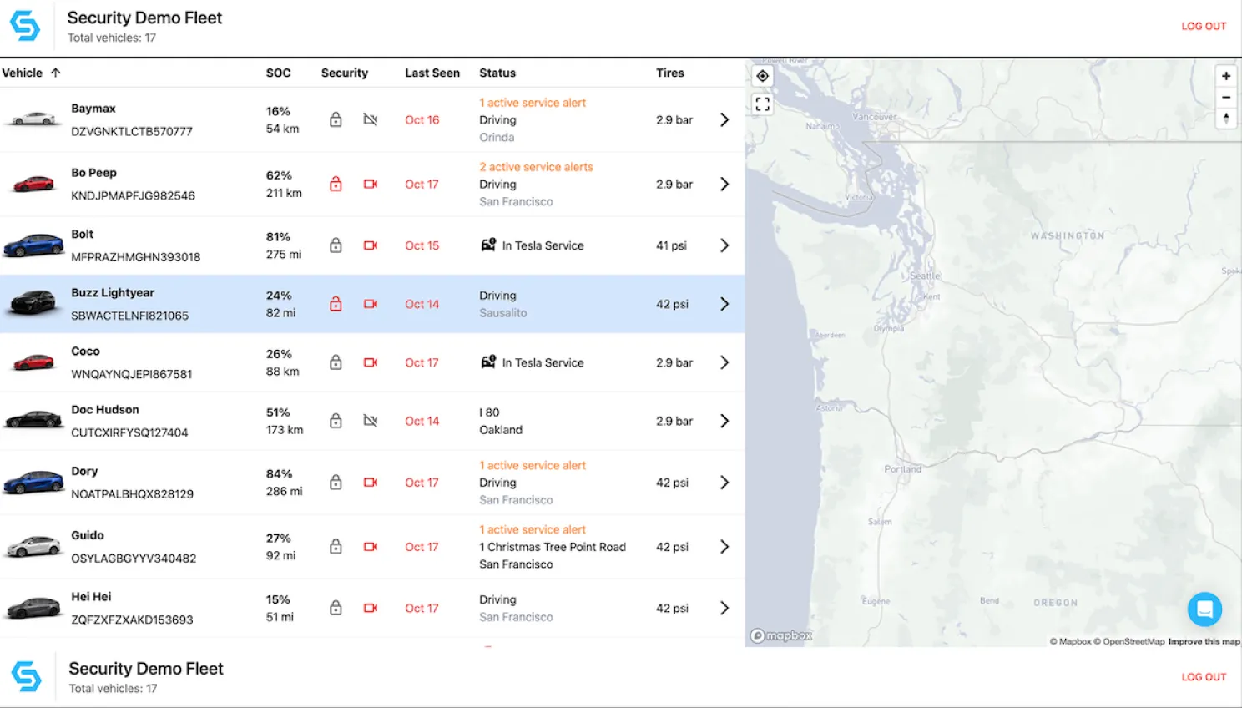Screen dimensions: 1242x708
Task: Click the crossed-out camera icon for Baymax
Action: point(371,120)
